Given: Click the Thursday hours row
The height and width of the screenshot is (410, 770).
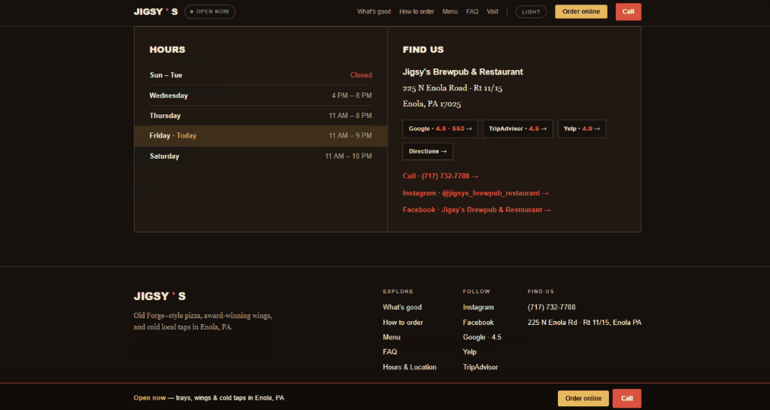Looking at the screenshot, I should pyautogui.click(x=261, y=116).
